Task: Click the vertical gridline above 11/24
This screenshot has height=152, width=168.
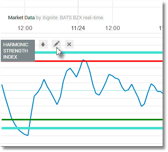Action: pyautogui.click(x=78, y=12)
